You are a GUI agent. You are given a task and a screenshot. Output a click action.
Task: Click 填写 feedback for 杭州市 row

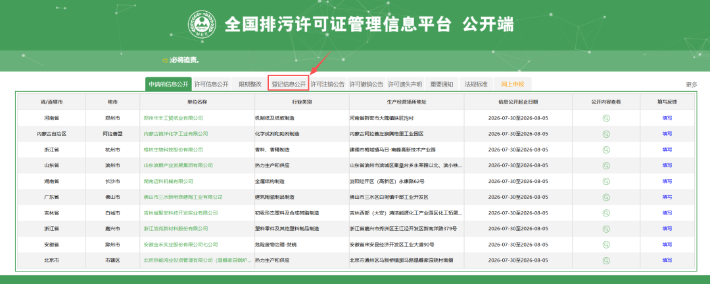(667, 150)
